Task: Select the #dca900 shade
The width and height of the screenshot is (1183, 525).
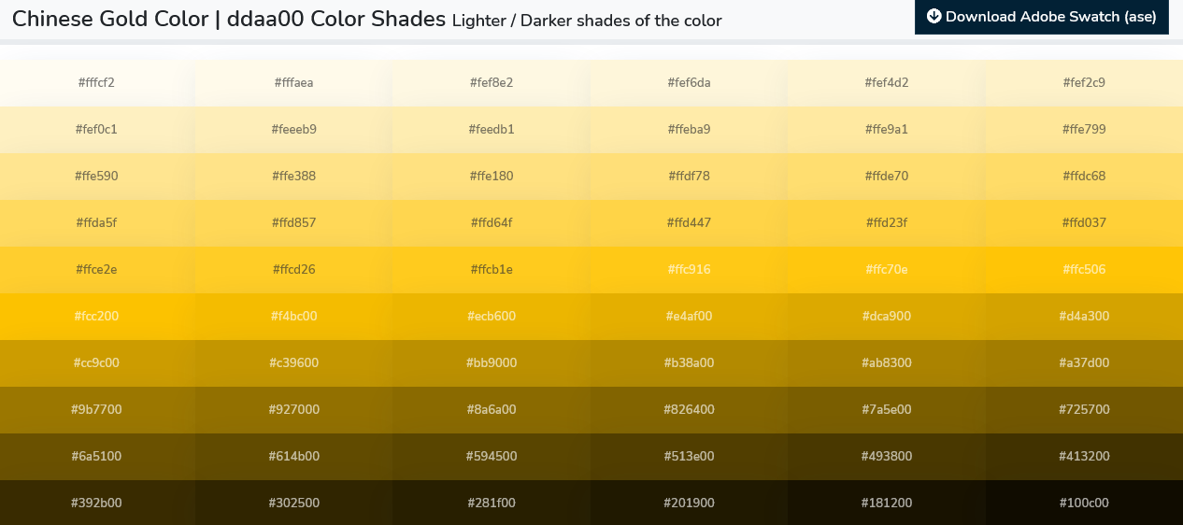Action: 886,316
